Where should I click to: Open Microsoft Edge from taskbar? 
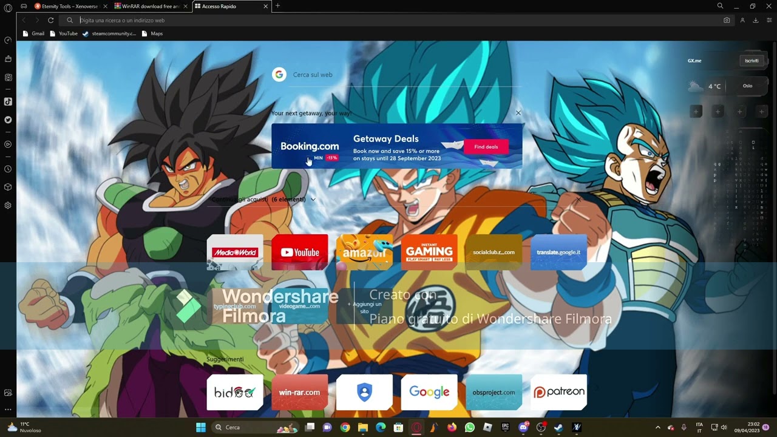381,427
